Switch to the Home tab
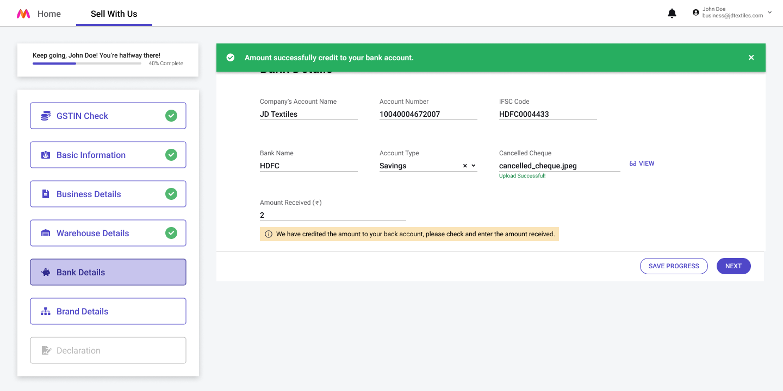783x391 pixels. tap(49, 14)
